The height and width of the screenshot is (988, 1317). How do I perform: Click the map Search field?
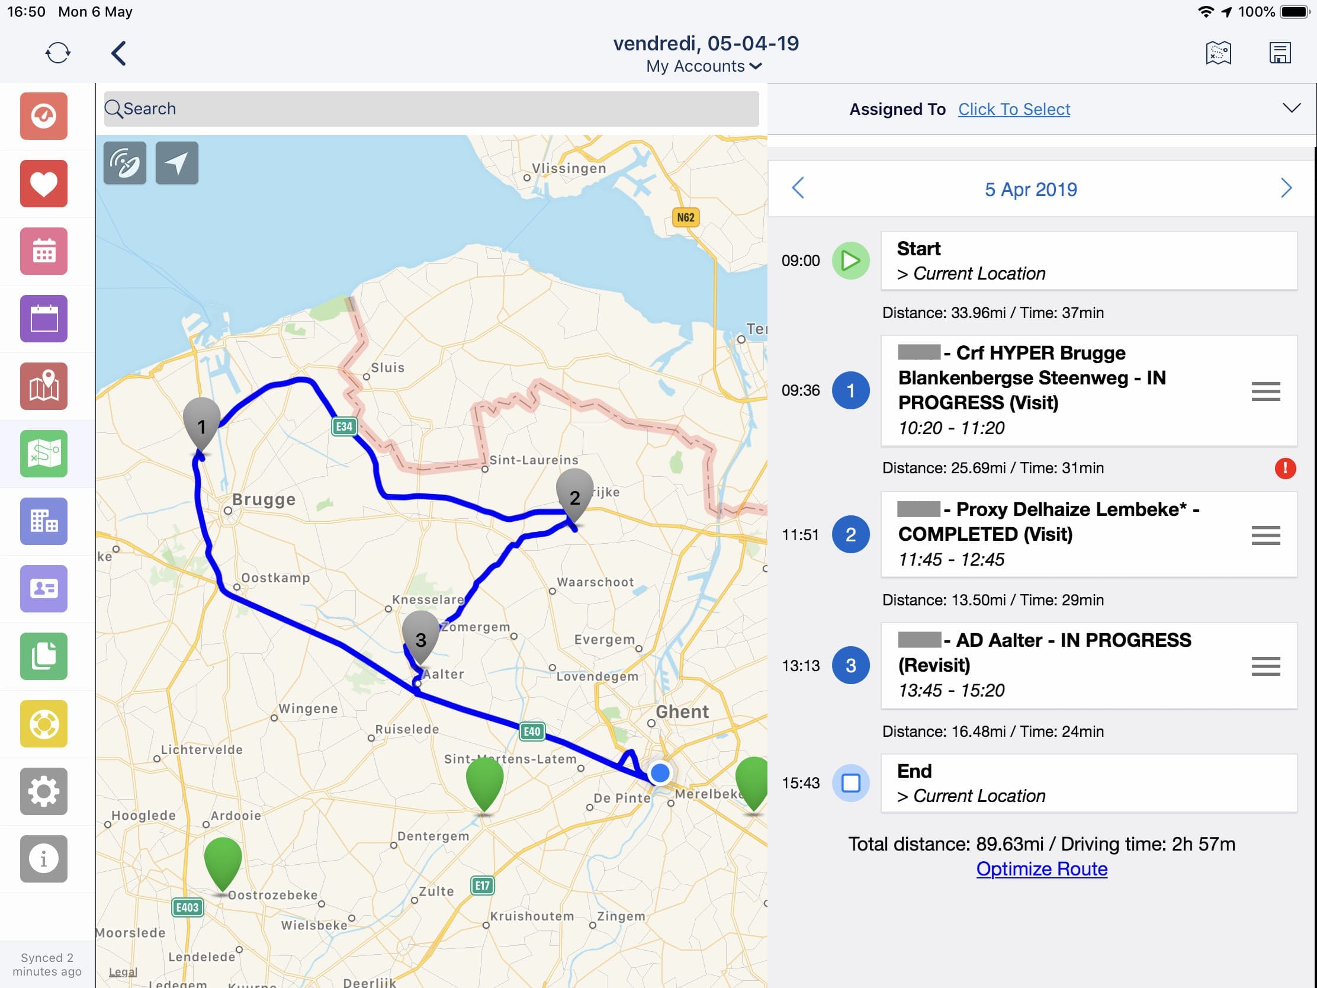431,109
